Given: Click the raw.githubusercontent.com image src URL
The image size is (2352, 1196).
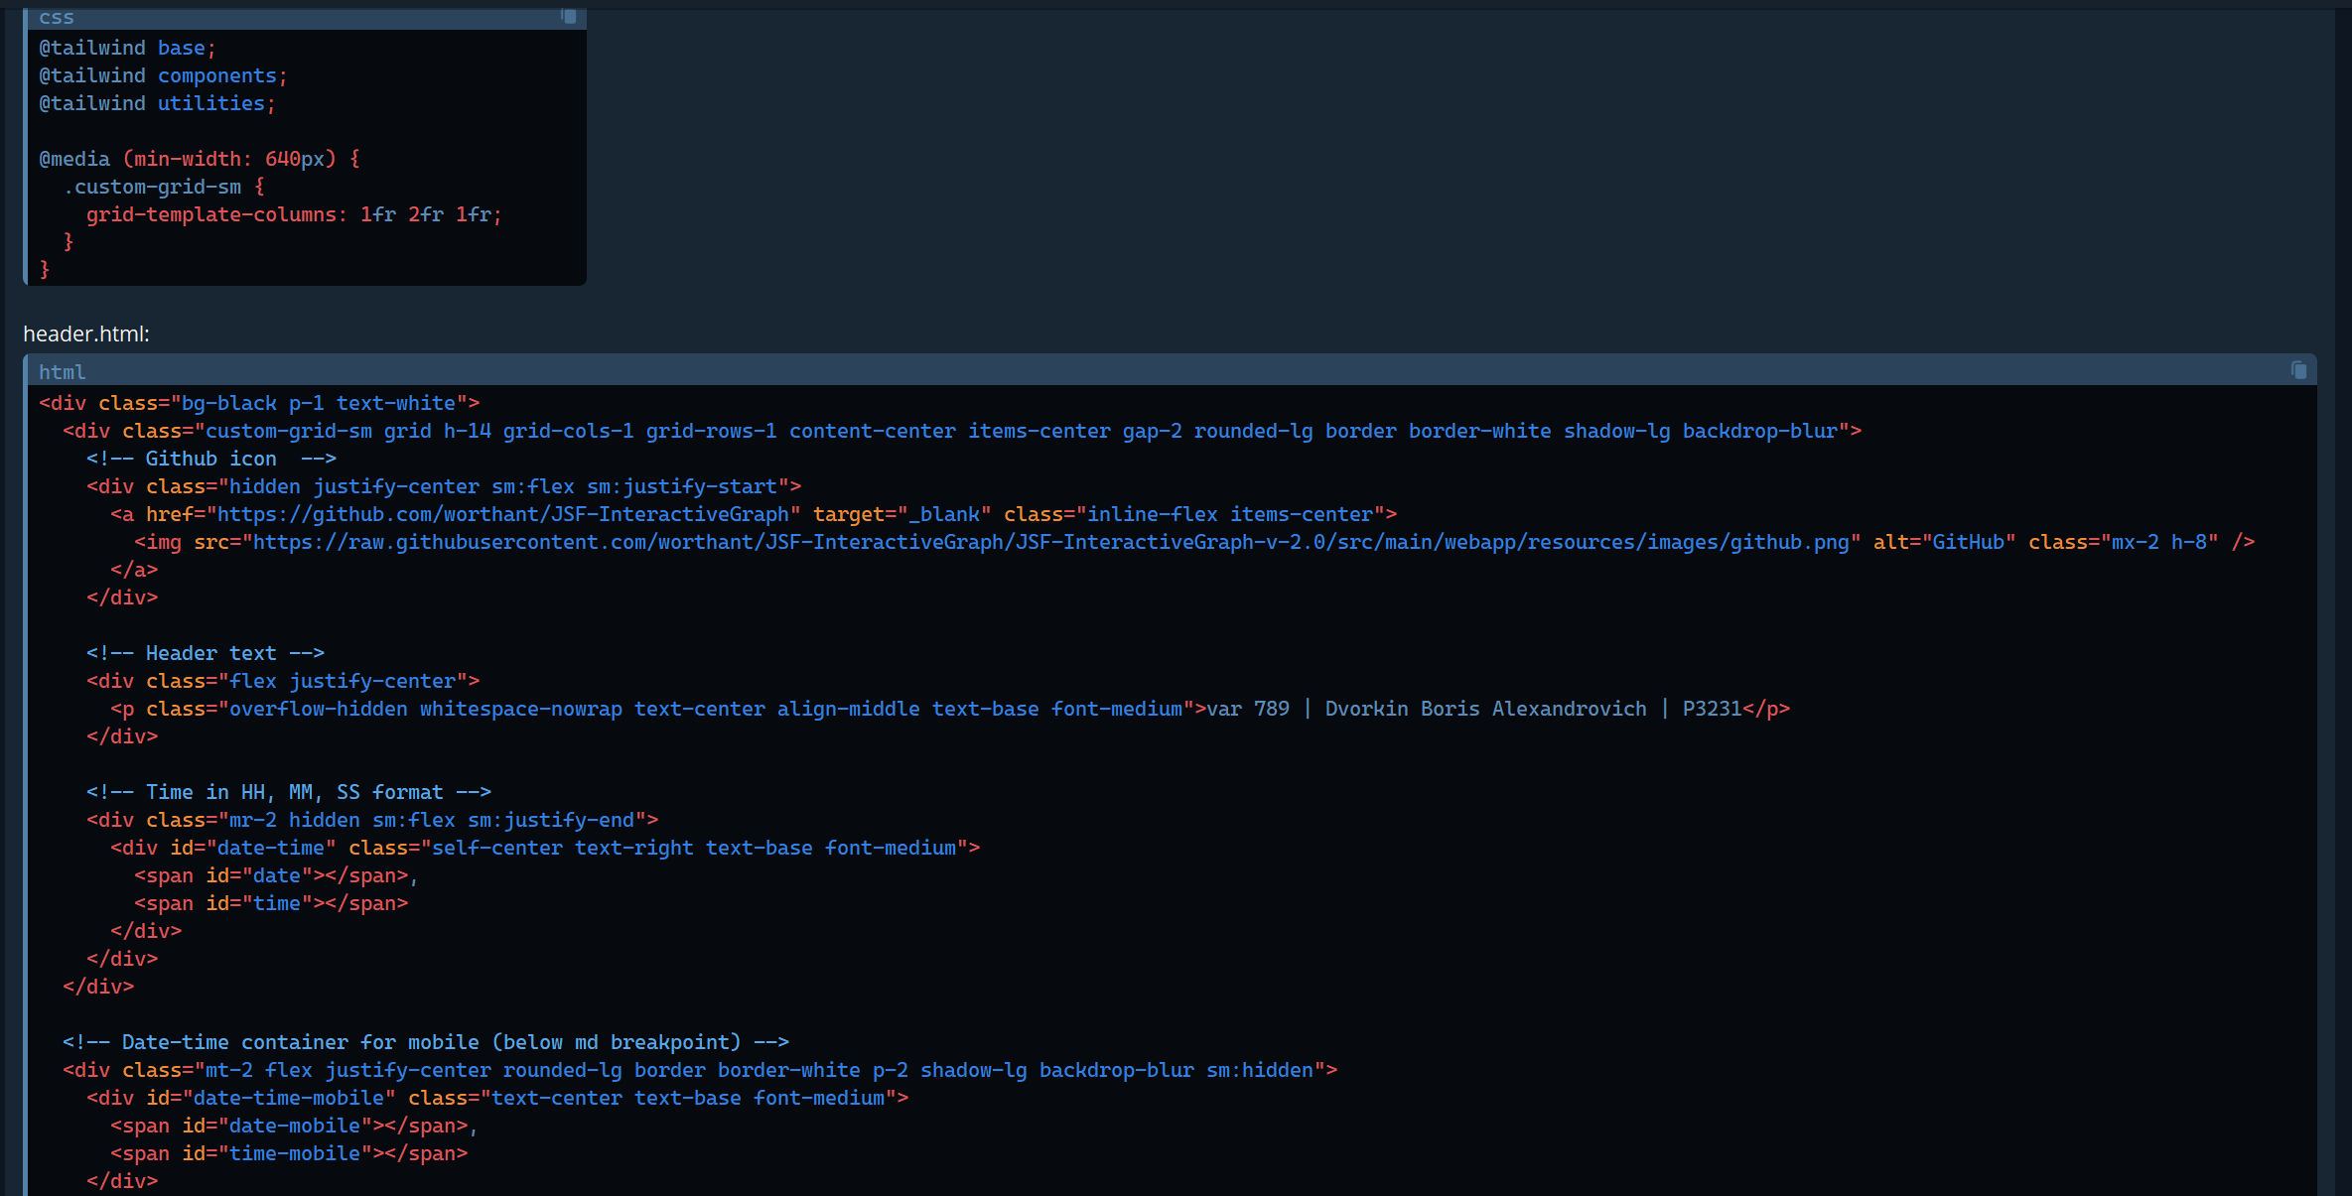Looking at the screenshot, I should pos(1050,542).
